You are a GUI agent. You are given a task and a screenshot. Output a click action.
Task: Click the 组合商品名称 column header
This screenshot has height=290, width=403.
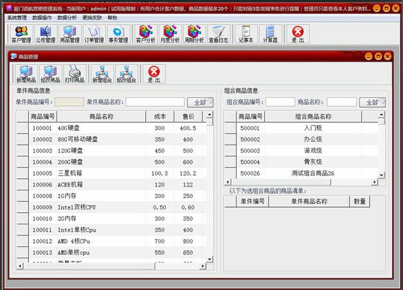[x=313, y=117]
